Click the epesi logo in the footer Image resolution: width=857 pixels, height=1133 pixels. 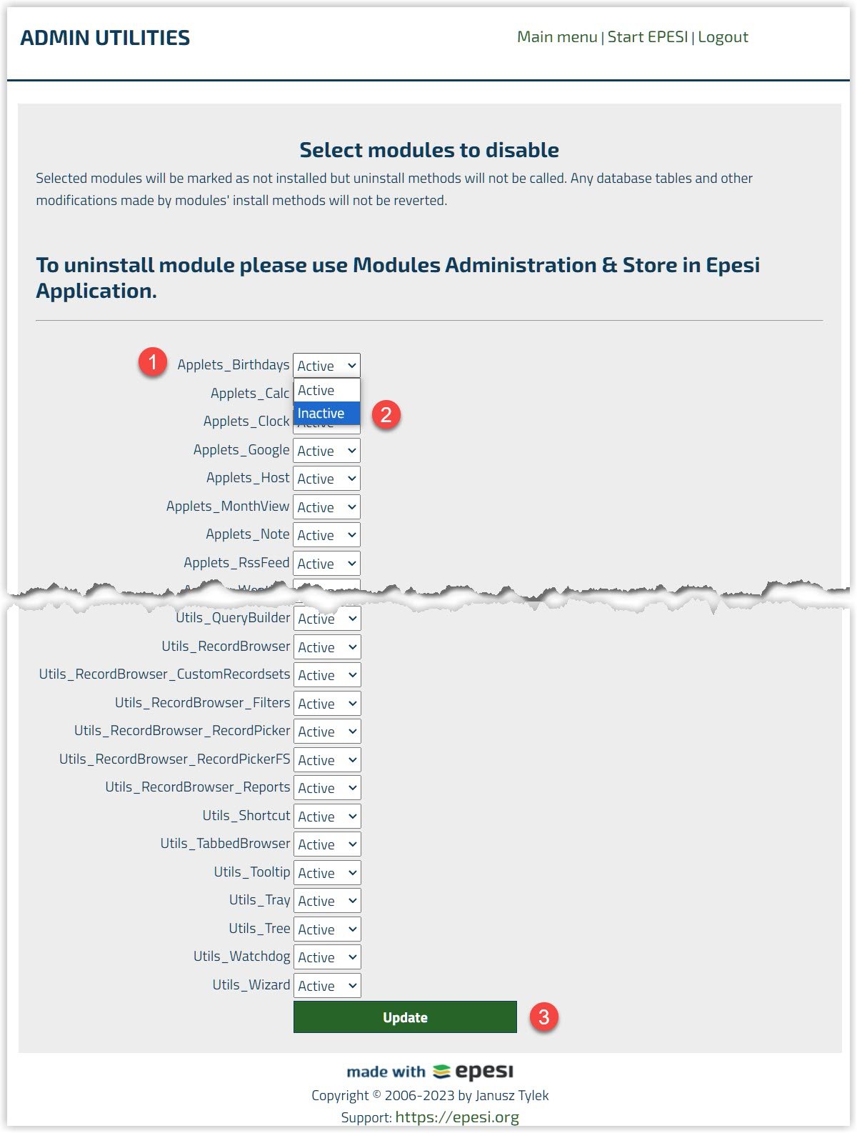[473, 1072]
